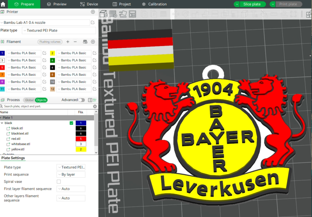Click the faded Text shape toolbar icon
Image resolution: width=312 pixels, height=217 pixels.
[254, 14]
